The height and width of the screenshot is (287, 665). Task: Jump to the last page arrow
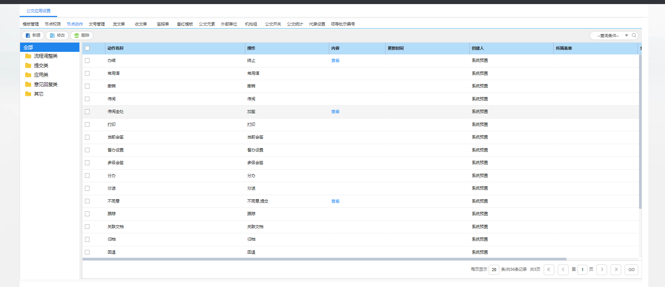click(616, 270)
